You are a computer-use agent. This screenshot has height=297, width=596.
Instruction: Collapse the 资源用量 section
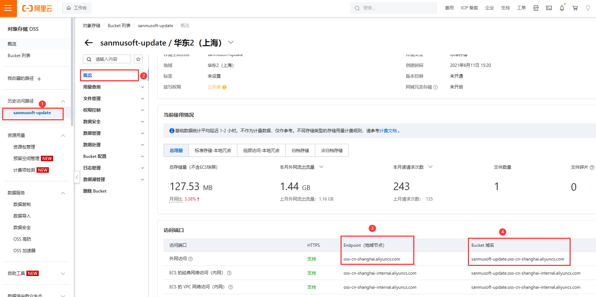click(x=63, y=135)
